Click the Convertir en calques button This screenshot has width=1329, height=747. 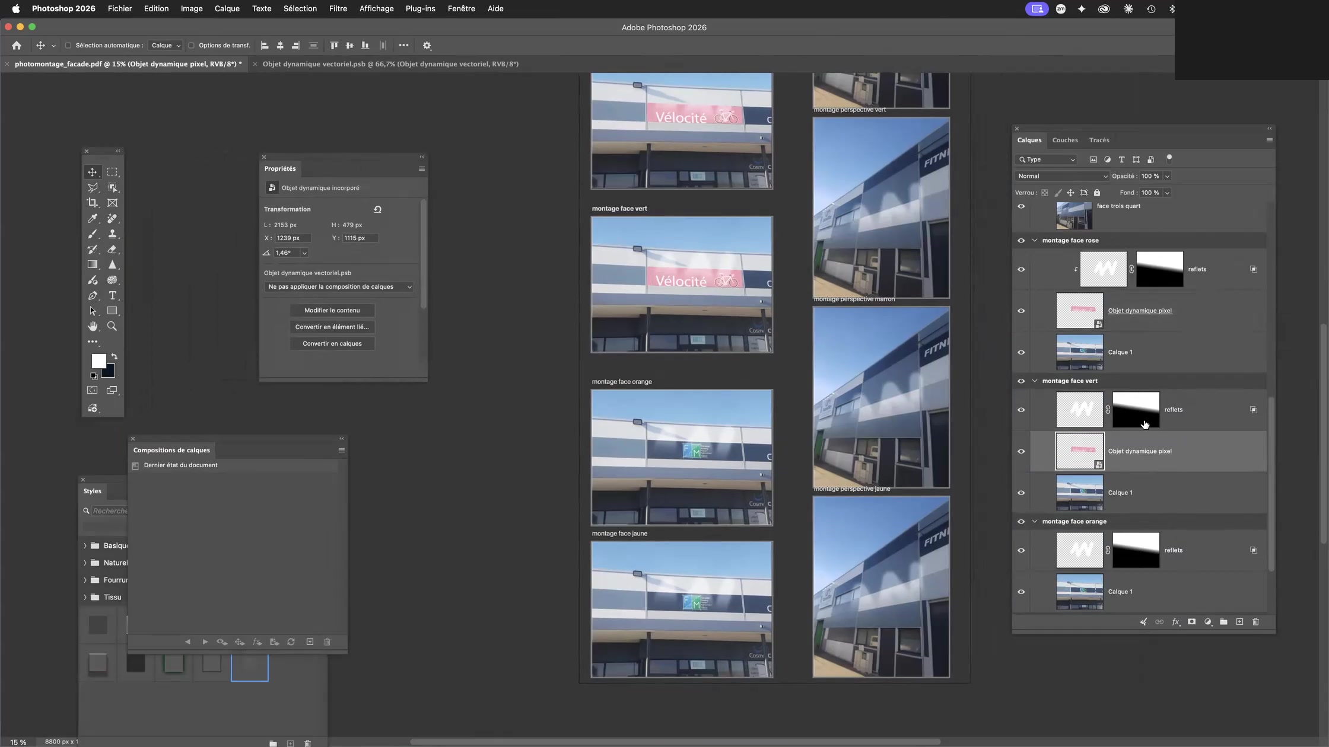(x=332, y=344)
